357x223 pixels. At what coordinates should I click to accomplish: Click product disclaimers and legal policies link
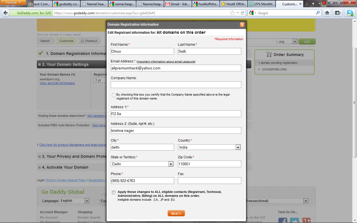73,145
